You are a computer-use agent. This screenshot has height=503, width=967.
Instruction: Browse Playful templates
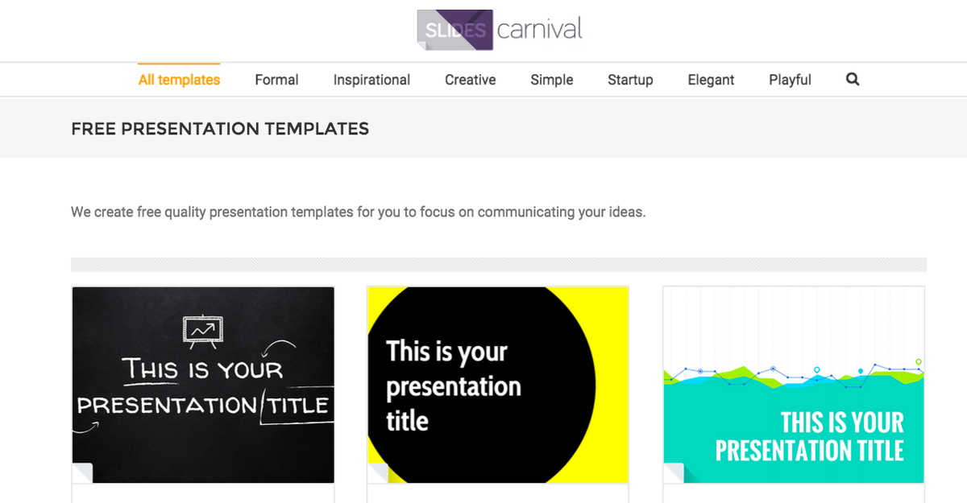[790, 80]
